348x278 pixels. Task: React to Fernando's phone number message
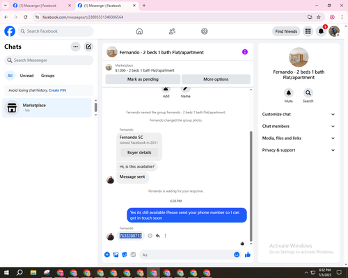(150, 236)
